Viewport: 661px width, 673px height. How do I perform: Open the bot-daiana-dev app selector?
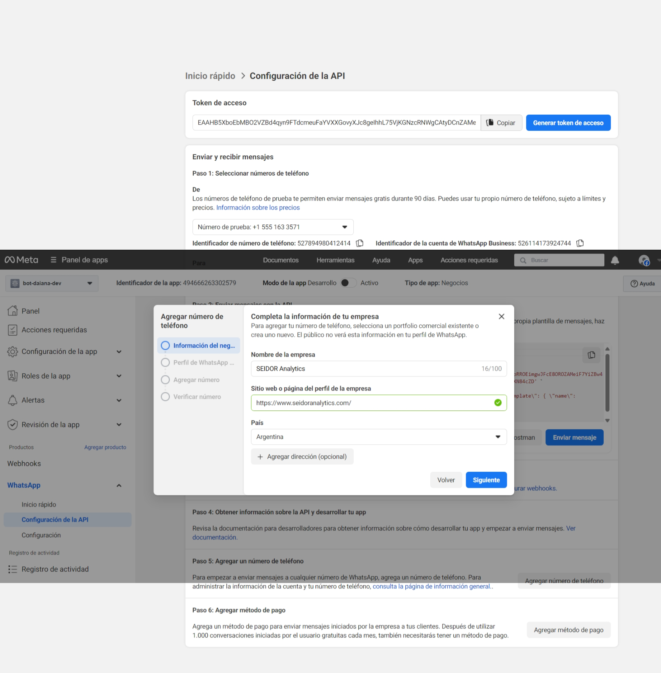(52, 283)
